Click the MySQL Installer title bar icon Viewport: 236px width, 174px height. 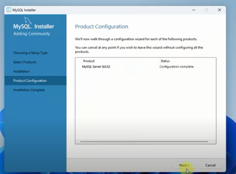[9, 10]
